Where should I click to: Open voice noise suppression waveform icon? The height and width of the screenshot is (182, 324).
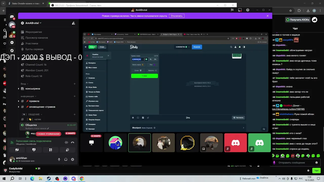coord(67,143)
